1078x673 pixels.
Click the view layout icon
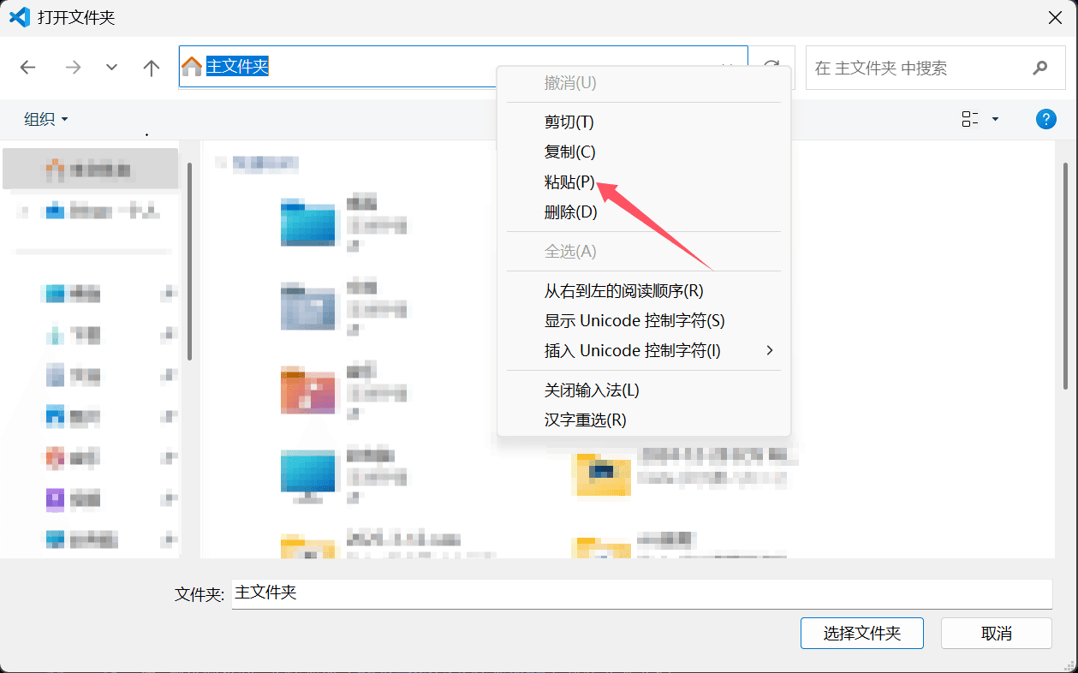[970, 119]
